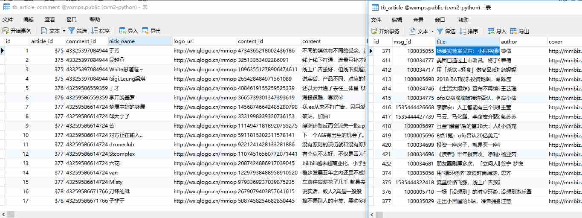
Task: Click 开始事务 label in tb_article toolbar
Action: point(389,32)
